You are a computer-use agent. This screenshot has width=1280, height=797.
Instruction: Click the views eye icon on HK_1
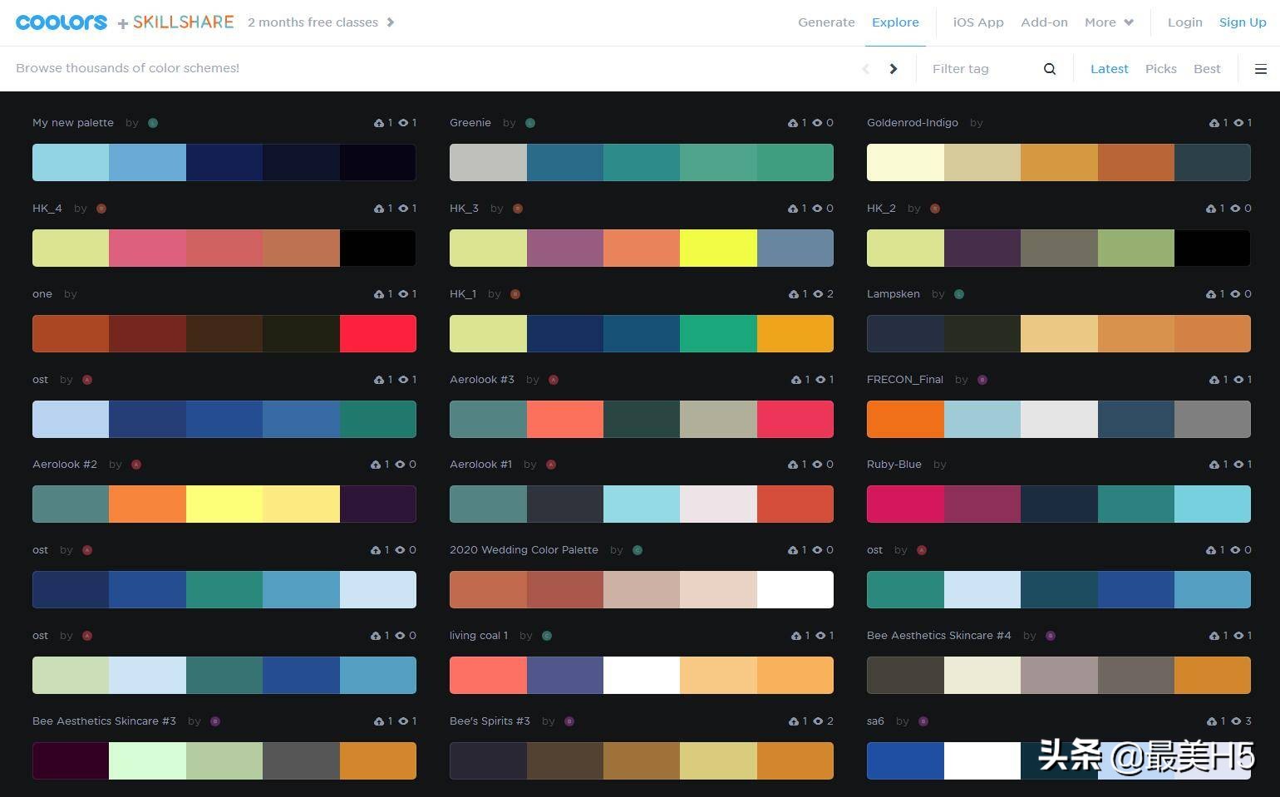[x=818, y=294]
